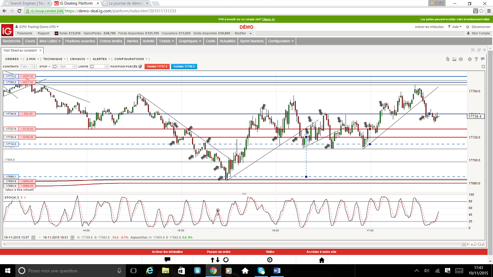Screen dimensions: 493x277
Task: Open the Configuration main menu
Action: pyautogui.click(x=281, y=41)
